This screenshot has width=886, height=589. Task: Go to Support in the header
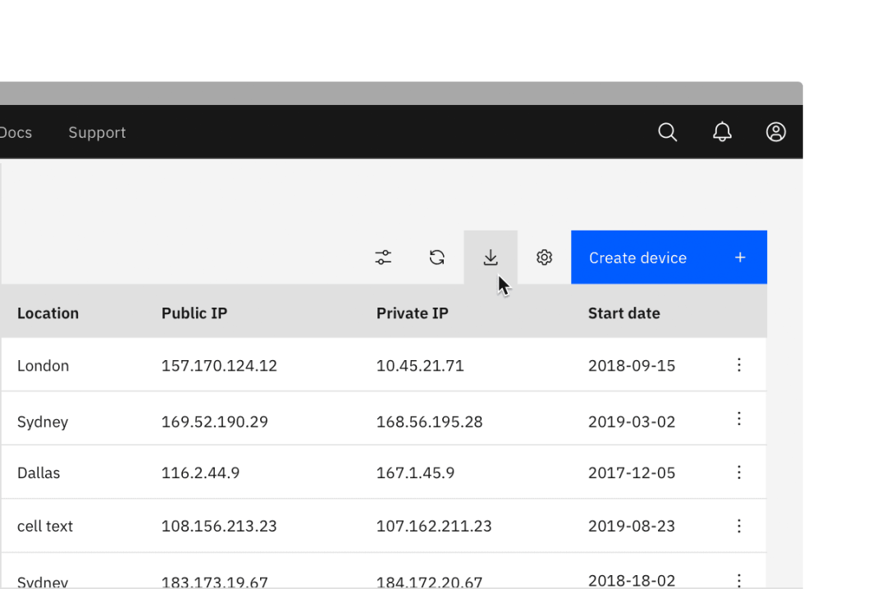point(97,133)
